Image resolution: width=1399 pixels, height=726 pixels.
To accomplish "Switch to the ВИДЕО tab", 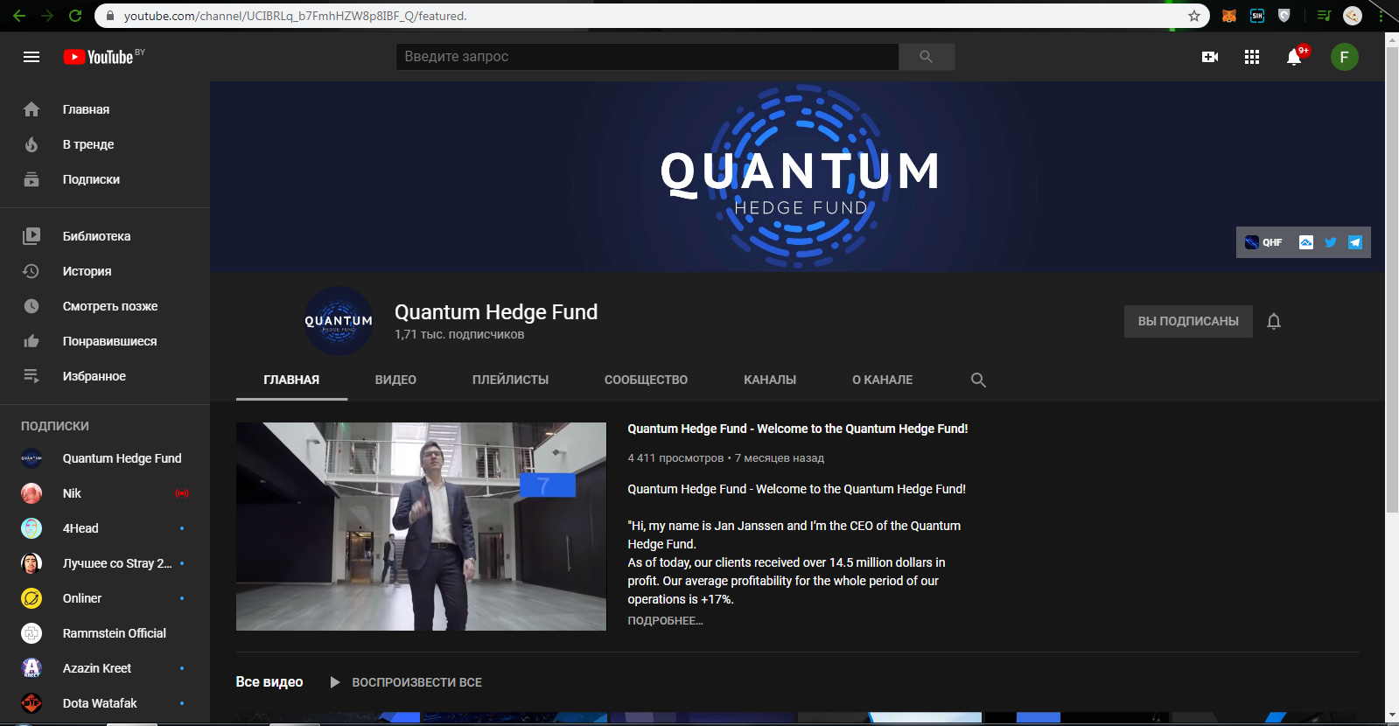I will [x=395, y=380].
